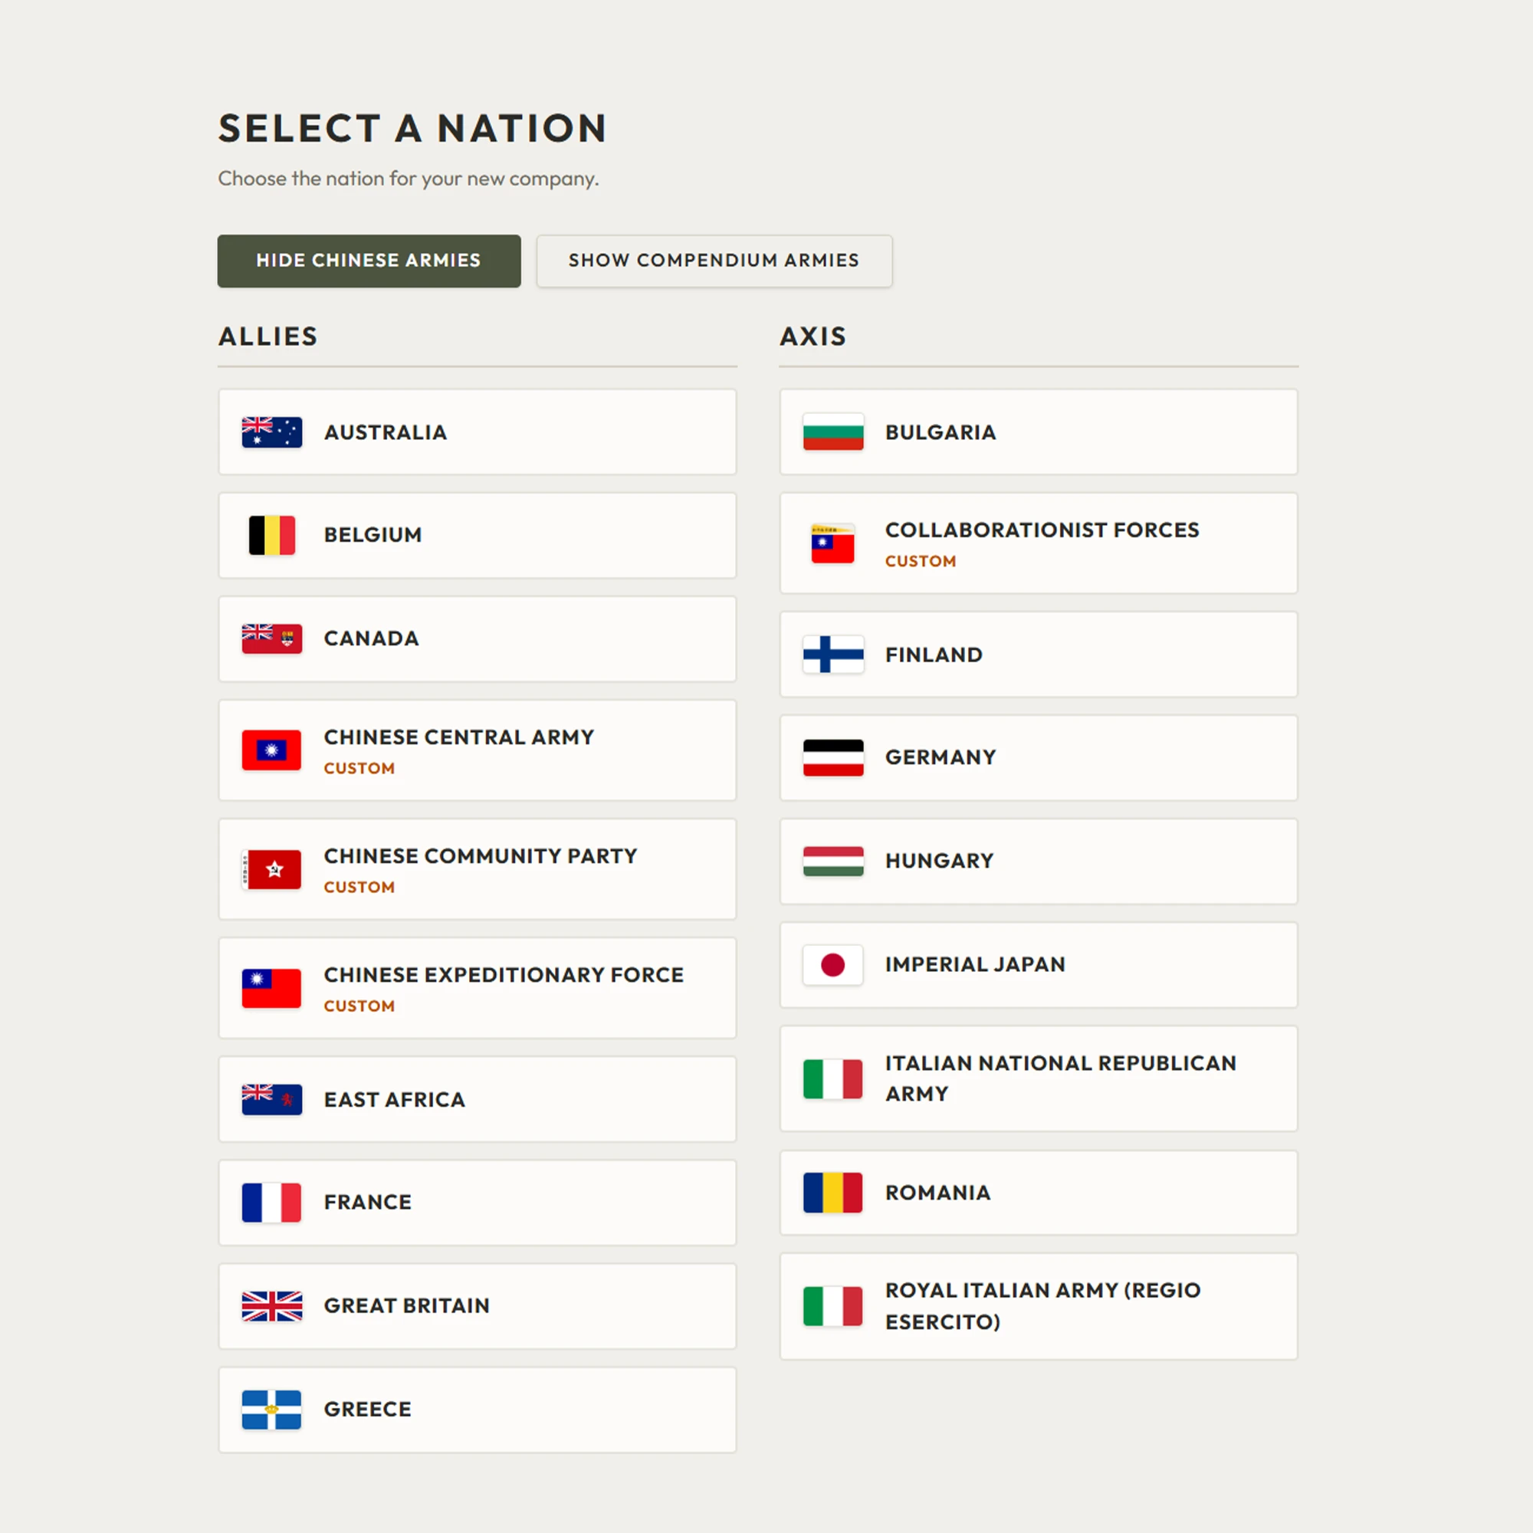Click the Royal Italian Army flag icon

(x=833, y=1307)
